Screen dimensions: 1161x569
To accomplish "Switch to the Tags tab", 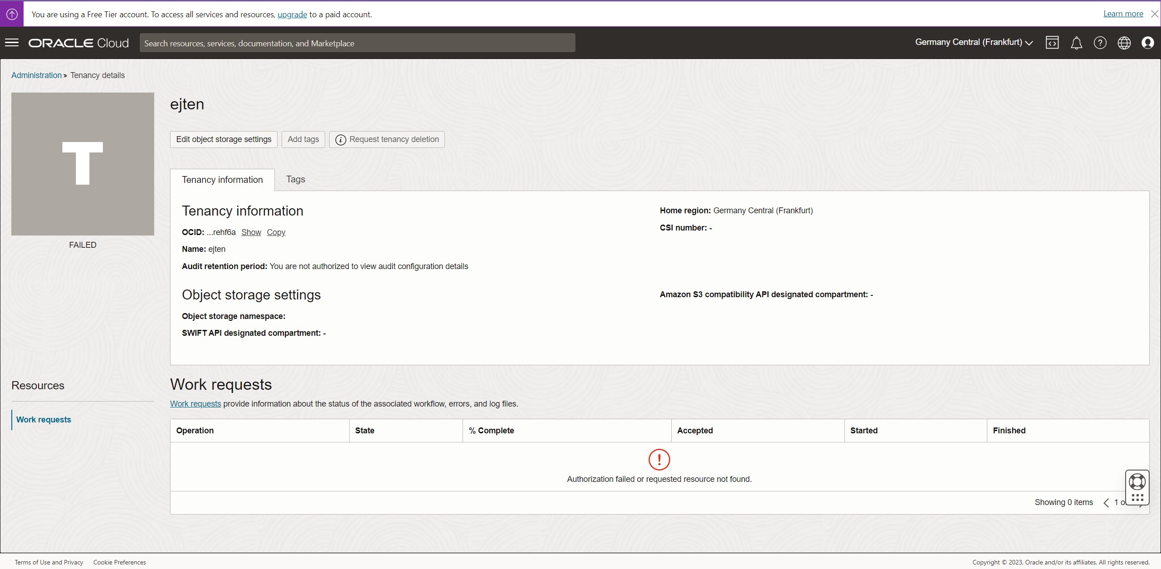I will click(296, 179).
